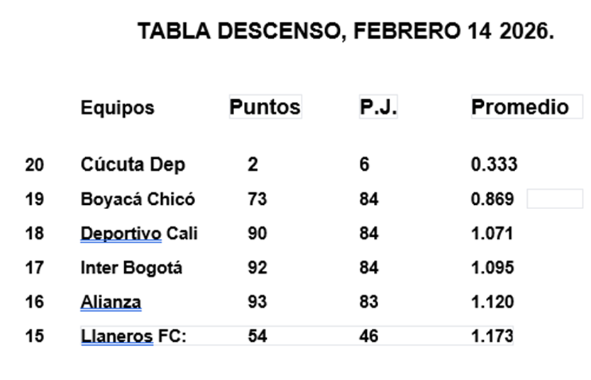This screenshot has height=380, width=591.
Task: Click the underlined word Deportivo
Action: [x=121, y=233]
